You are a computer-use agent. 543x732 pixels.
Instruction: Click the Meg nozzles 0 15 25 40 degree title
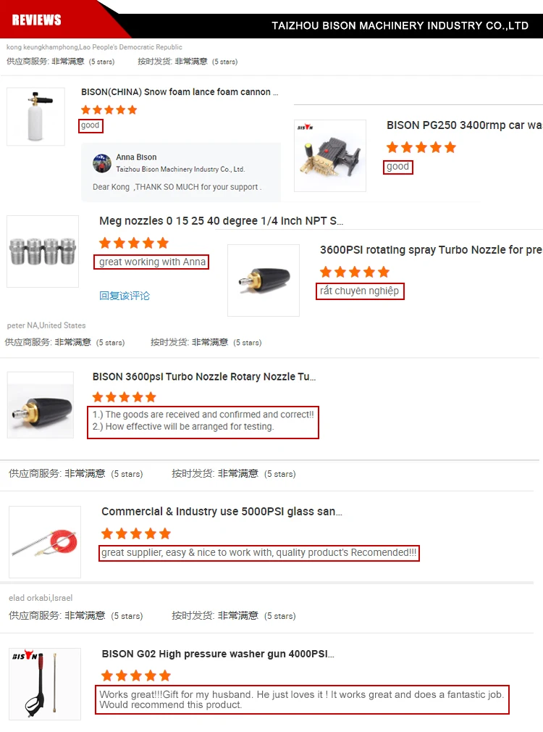(221, 221)
